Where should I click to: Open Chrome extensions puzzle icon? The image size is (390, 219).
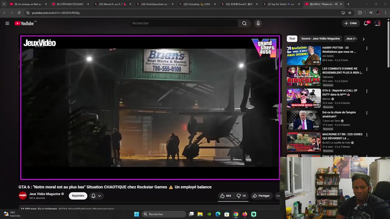360,13
